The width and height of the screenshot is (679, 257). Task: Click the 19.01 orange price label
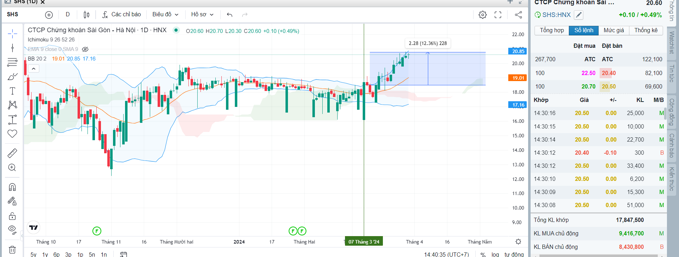point(517,78)
